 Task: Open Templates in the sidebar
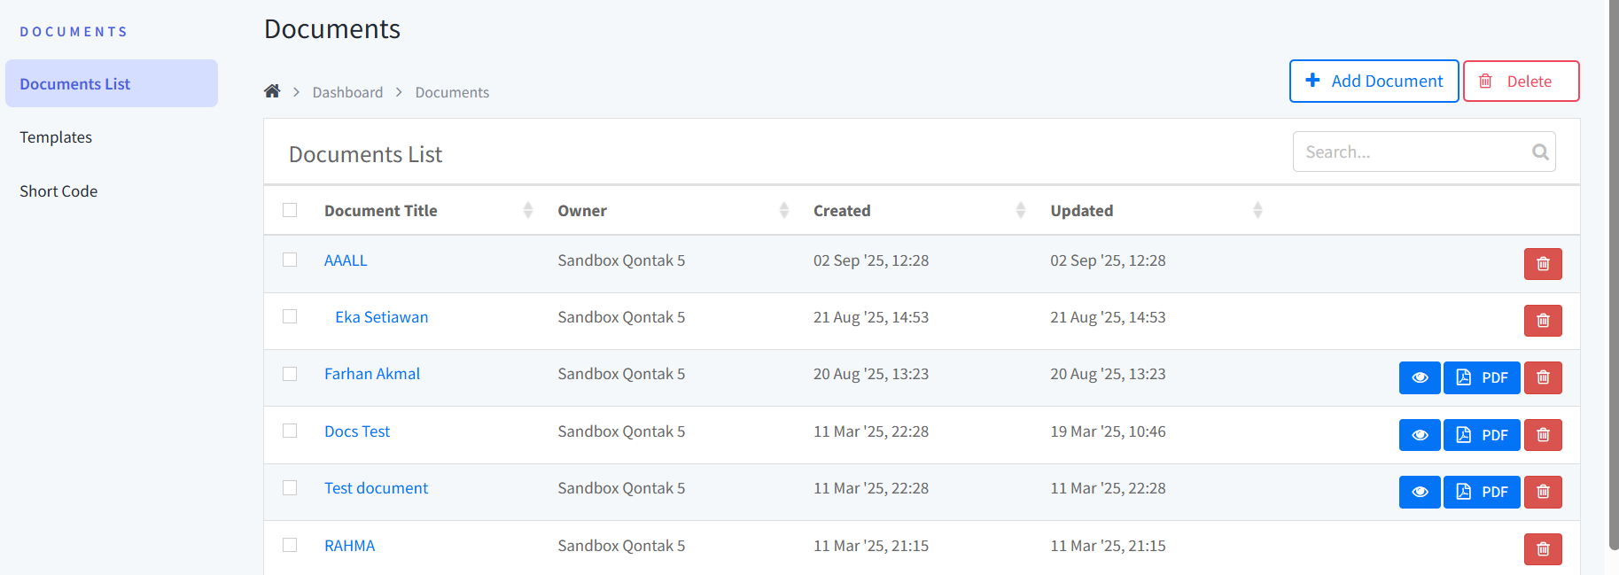click(56, 137)
